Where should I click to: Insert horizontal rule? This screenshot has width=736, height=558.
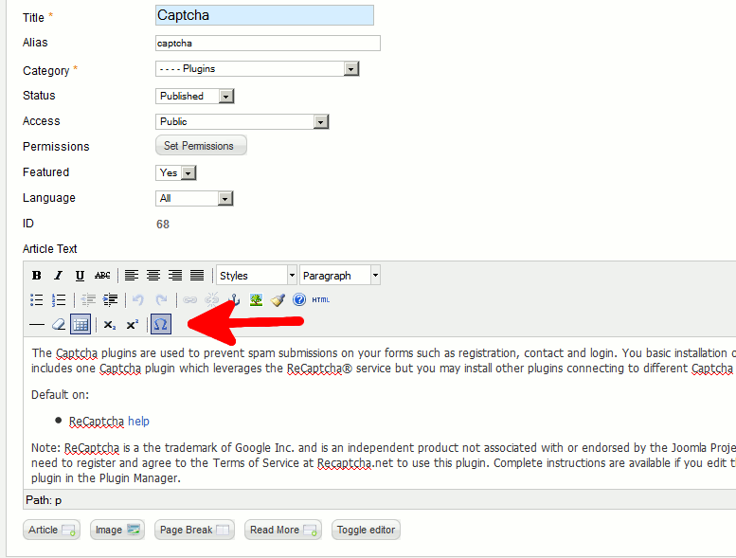[x=37, y=324]
